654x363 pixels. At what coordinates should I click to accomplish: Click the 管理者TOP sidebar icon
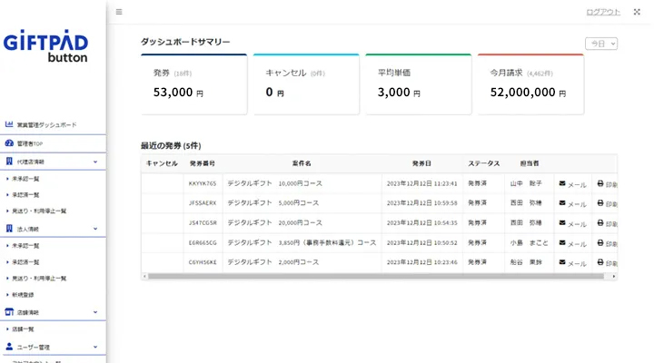[x=10, y=143]
